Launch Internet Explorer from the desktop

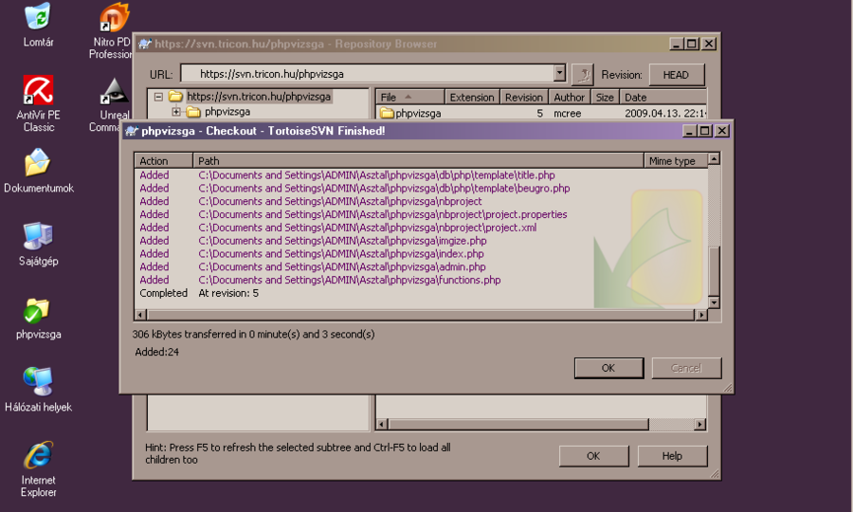38,469
